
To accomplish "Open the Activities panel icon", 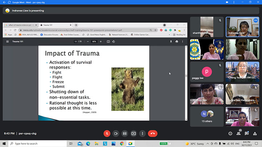I will tap(255, 133).
